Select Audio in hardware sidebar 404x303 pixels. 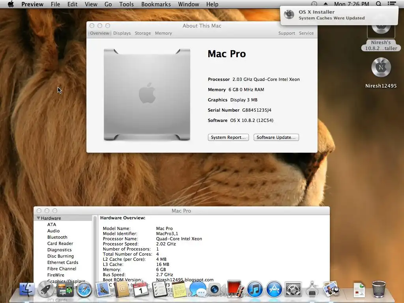[x=53, y=231]
